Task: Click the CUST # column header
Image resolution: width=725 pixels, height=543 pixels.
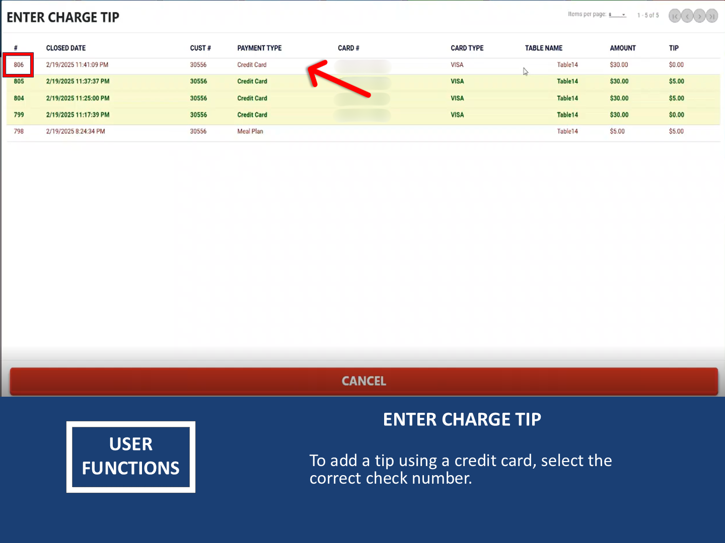Action: click(x=200, y=48)
